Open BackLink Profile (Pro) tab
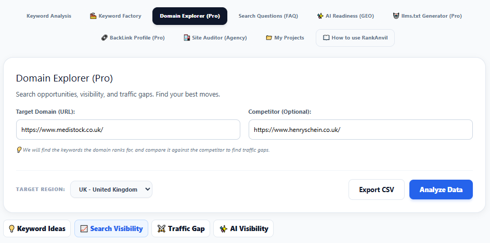The image size is (490, 243). point(133,38)
